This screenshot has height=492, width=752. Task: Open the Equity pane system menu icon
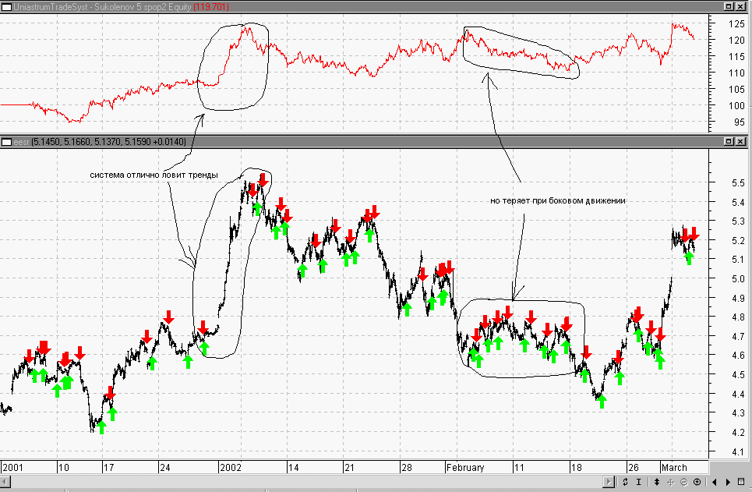click(x=7, y=7)
